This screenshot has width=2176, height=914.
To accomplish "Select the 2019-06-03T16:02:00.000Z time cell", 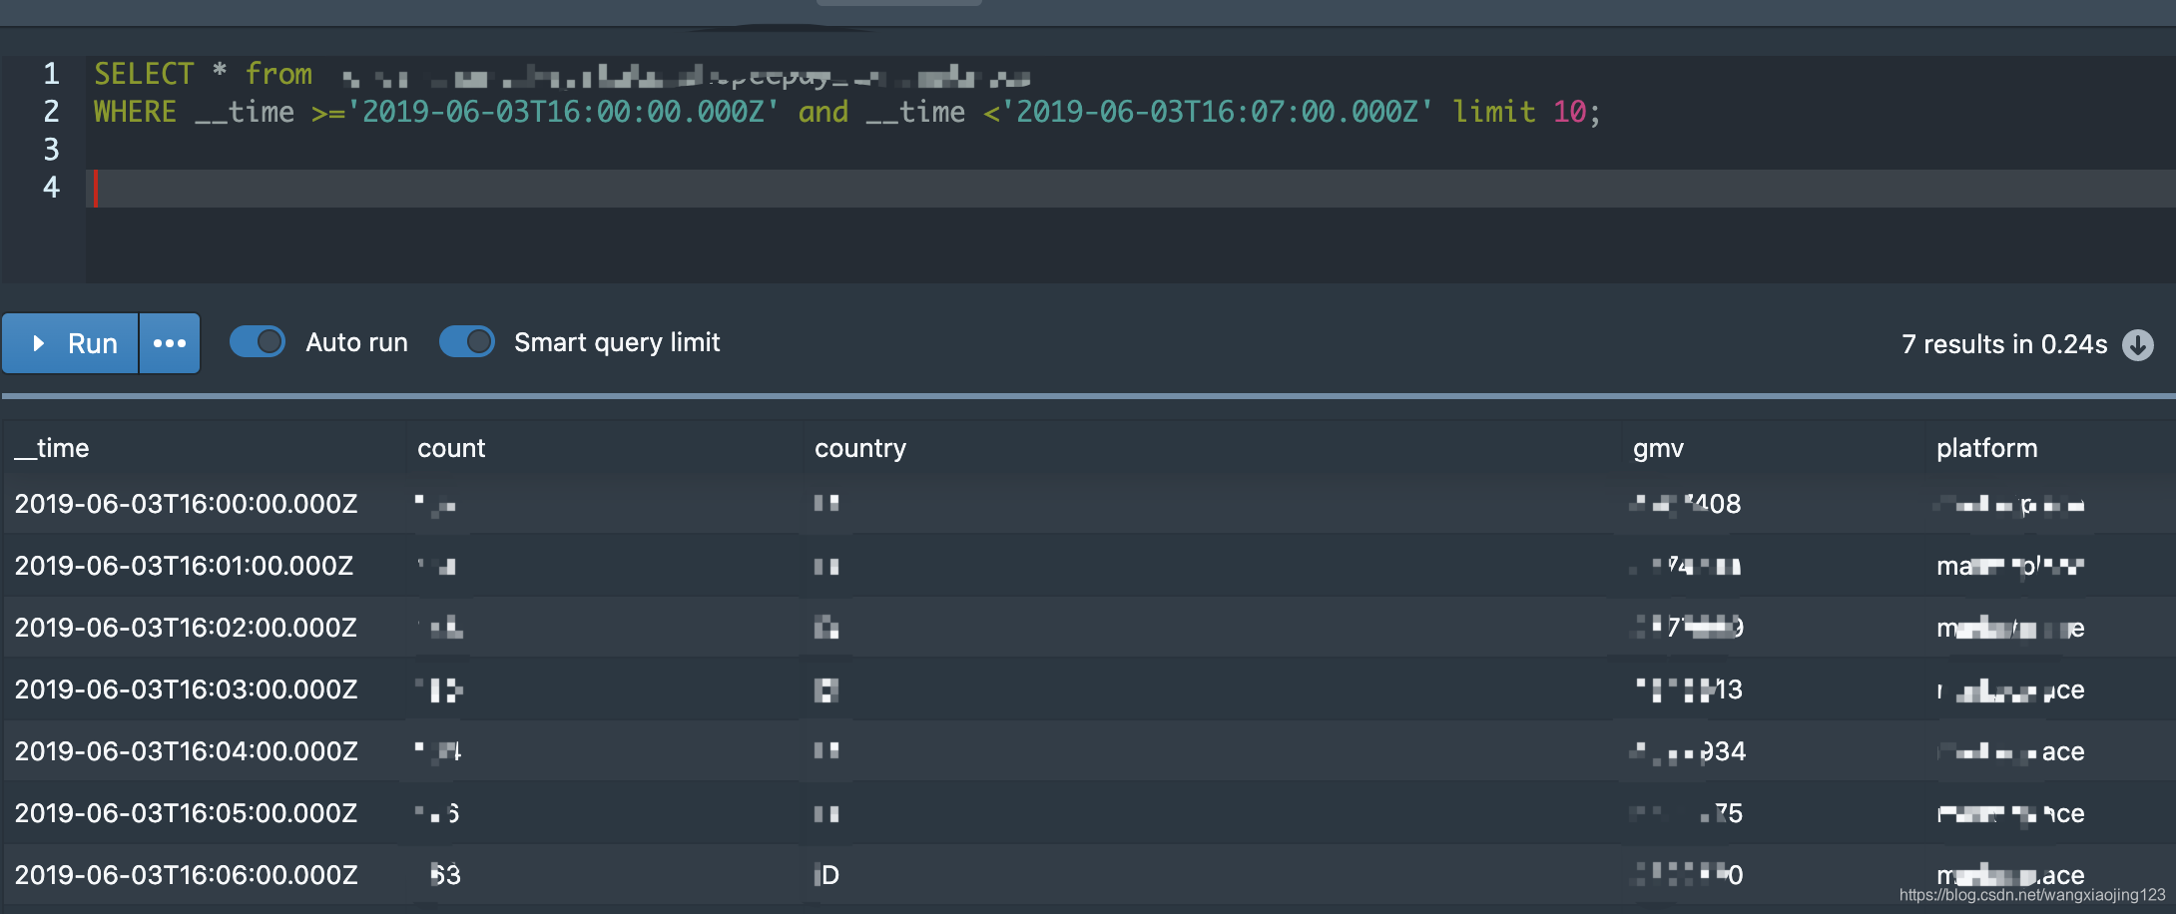I will point(186,628).
